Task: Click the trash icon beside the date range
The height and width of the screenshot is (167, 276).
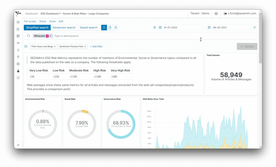Action: [x=155, y=28]
